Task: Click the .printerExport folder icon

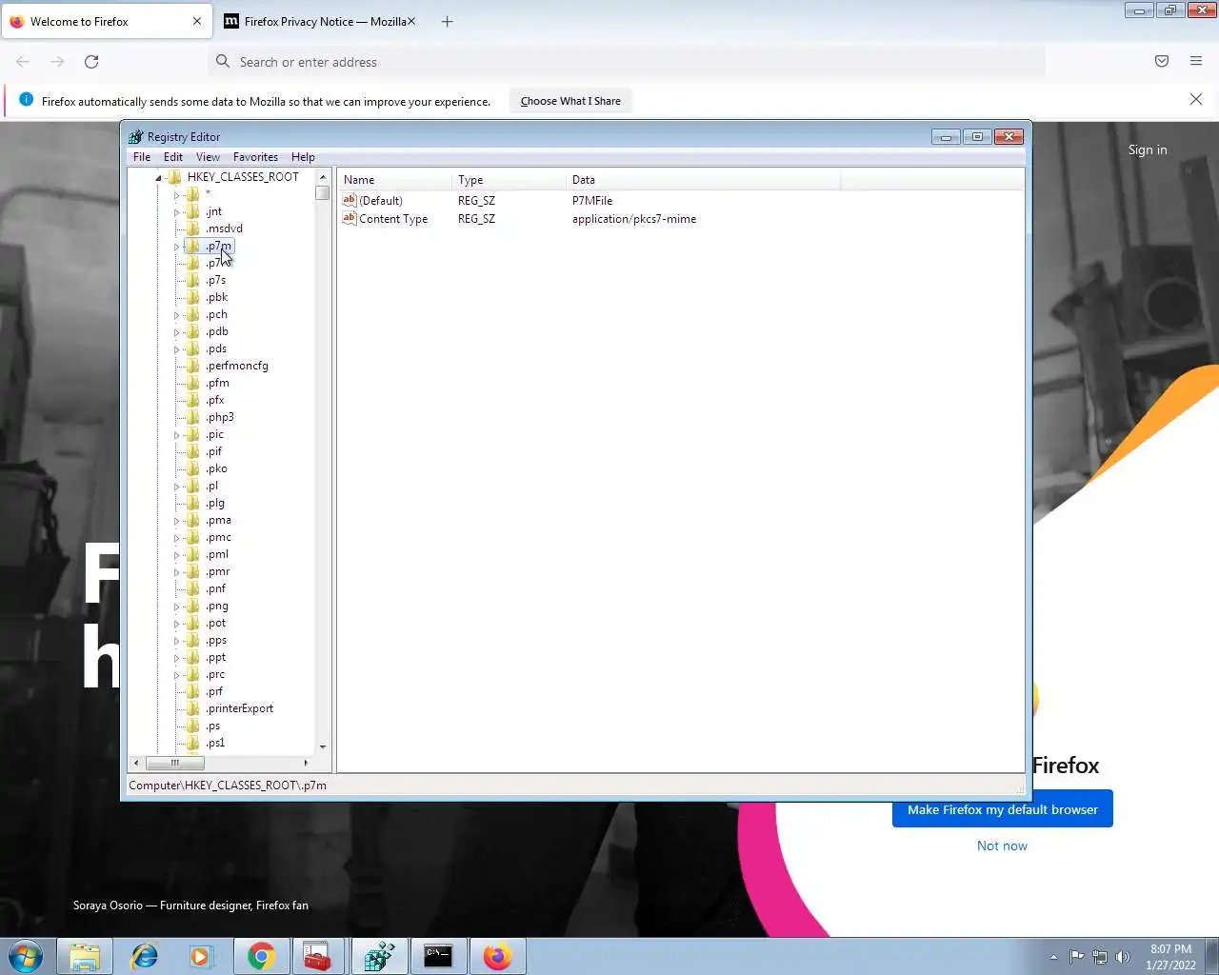Action: [x=193, y=708]
